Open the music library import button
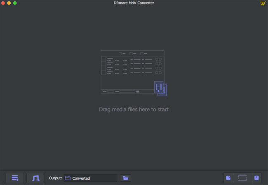 coord(35,178)
